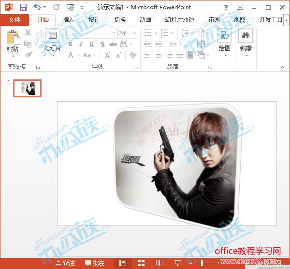Image resolution: width=290 pixels, height=269 pixels.
Task: Start slideshow from beginning via quick access icon
Action: 71,7
